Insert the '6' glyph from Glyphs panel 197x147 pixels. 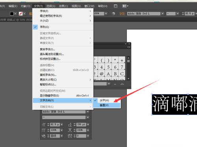pyautogui.click(x=115, y=67)
